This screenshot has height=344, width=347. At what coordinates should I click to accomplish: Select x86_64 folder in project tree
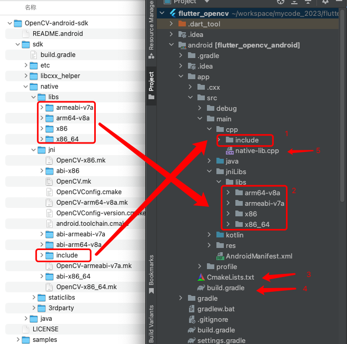pyautogui.click(x=252, y=224)
